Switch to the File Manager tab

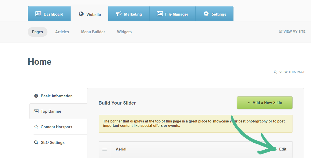pos(172,14)
